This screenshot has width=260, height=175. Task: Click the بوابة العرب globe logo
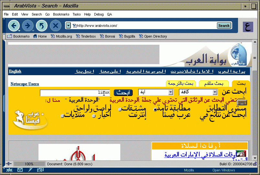pos(238,54)
